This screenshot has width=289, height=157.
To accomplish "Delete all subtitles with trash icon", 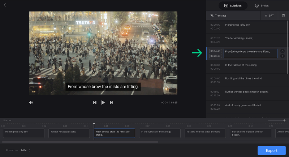I will tap(284, 16).
